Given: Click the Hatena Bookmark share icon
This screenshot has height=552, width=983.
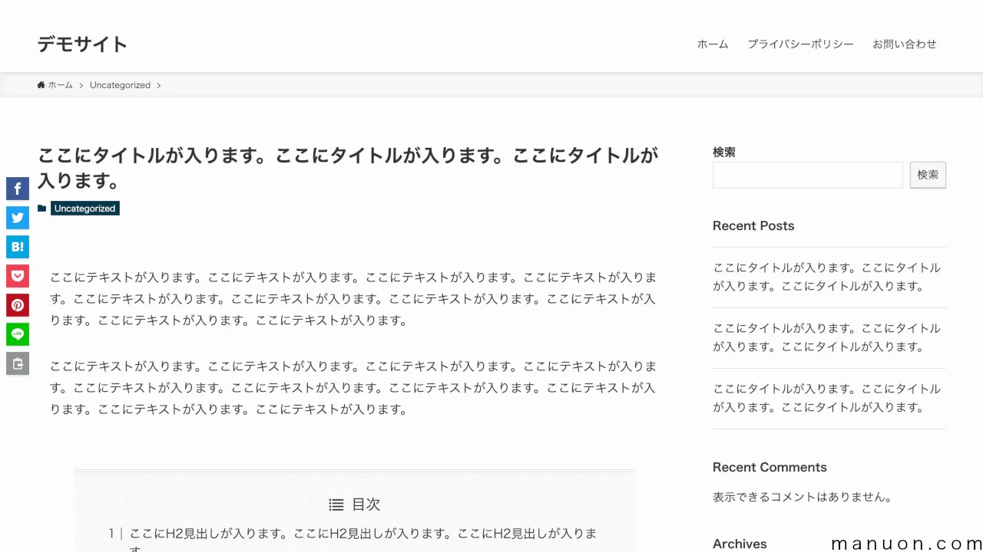Looking at the screenshot, I should (x=18, y=247).
